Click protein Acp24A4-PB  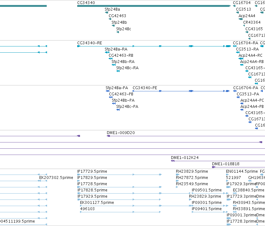point(242,110)
